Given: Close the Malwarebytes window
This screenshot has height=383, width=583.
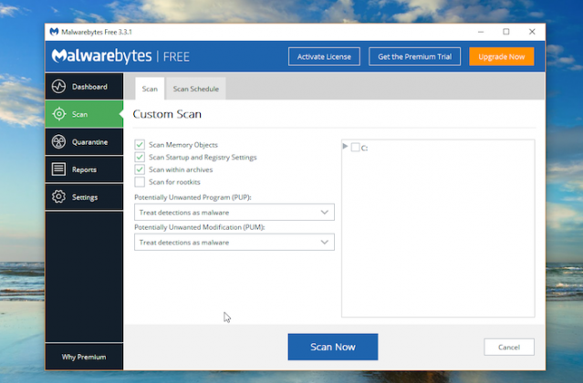Looking at the screenshot, I should (532, 32).
